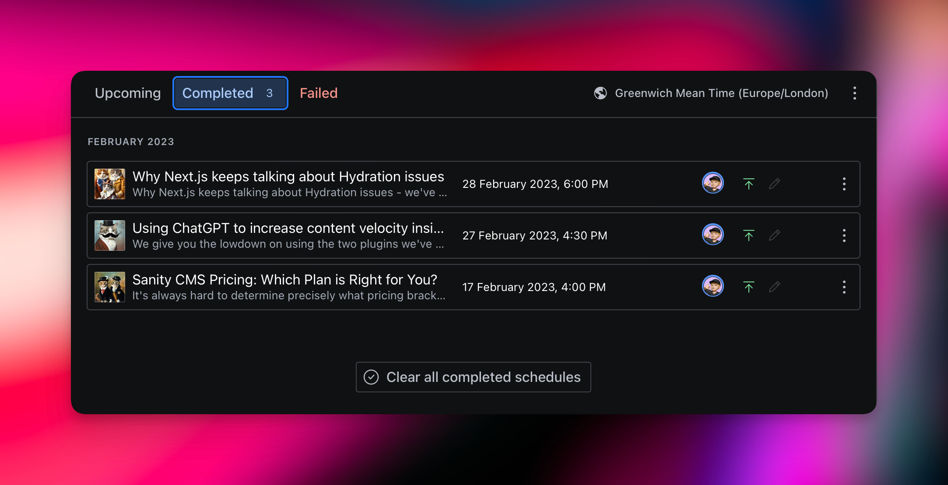Click publish arrow icon for Sanity CMS post
Image resolution: width=948 pixels, height=485 pixels.
(748, 287)
